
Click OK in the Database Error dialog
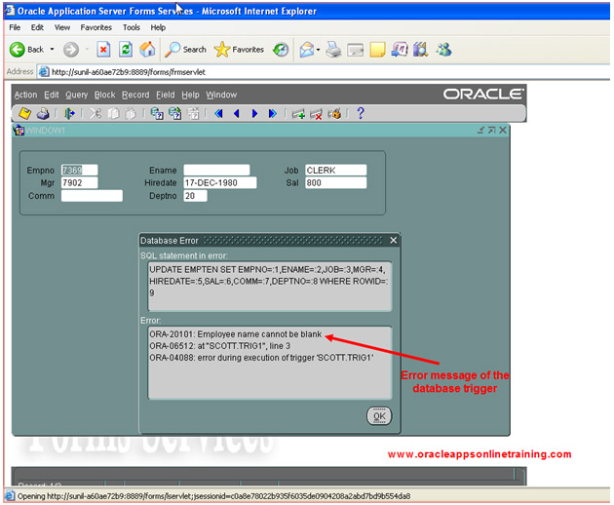tap(379, 416)
